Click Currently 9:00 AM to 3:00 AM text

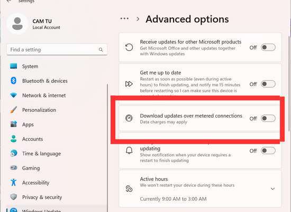click(173, 199)
